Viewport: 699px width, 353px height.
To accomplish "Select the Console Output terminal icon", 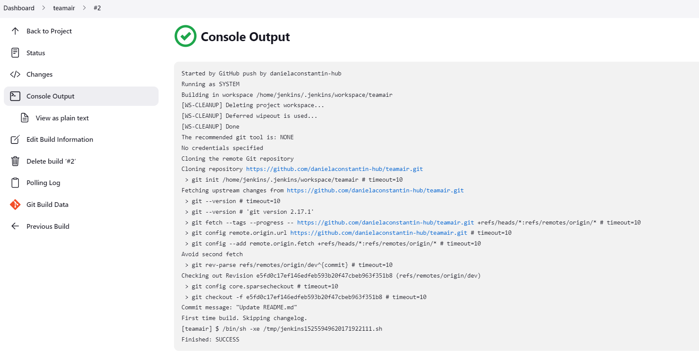I will (x=15, y=96).
